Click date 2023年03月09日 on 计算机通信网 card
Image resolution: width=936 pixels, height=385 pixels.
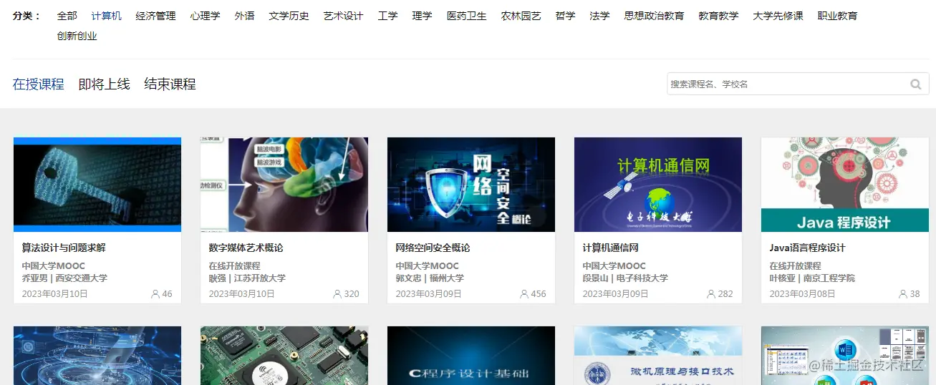tap(616, 294)
